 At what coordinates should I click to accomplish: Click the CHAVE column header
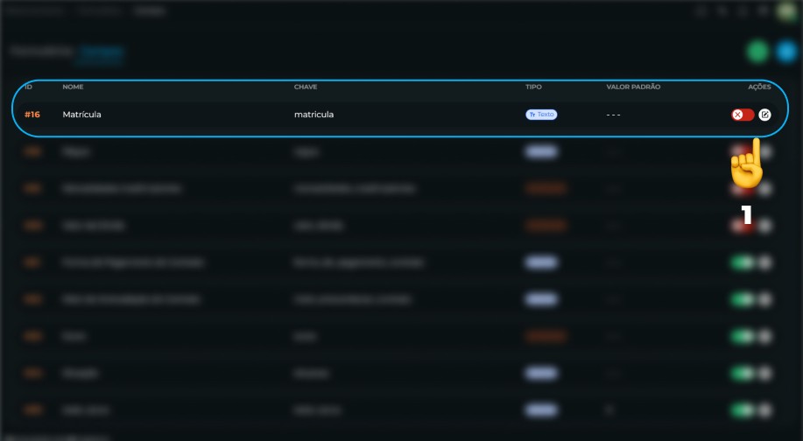[306, 87]
